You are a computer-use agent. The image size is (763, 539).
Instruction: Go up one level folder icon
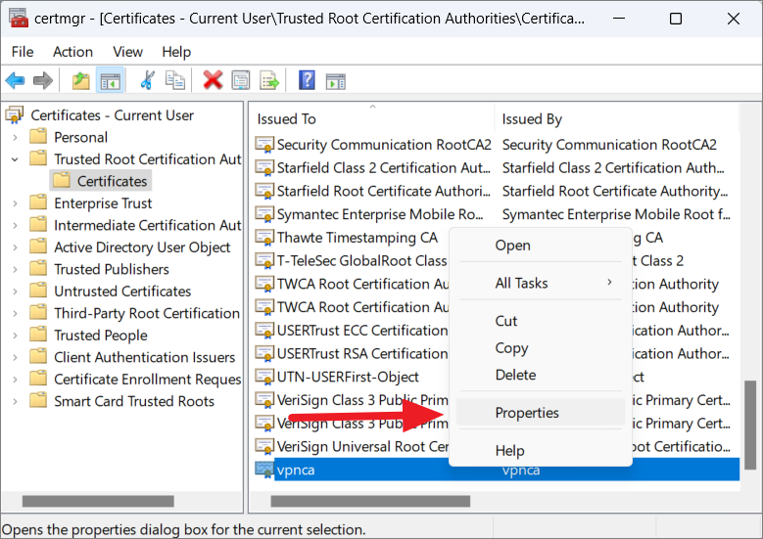[x=80, y=80]
